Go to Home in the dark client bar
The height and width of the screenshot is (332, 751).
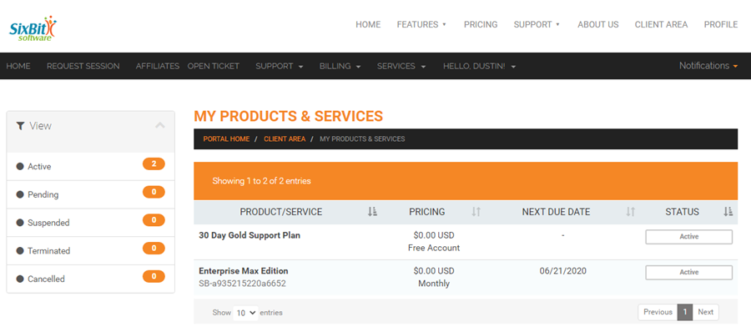[x=18, y=66]
